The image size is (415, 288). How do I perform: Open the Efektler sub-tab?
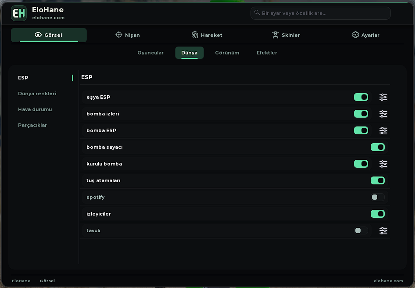267,53
